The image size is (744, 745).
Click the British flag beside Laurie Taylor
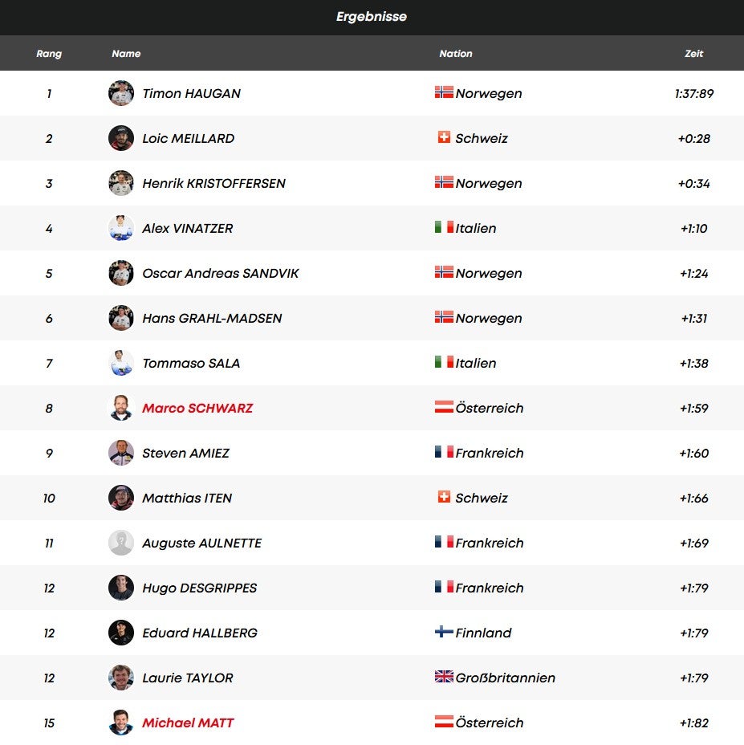pos(444,677)
